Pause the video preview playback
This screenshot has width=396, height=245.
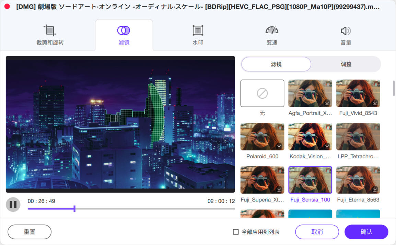tap(13, 205)
